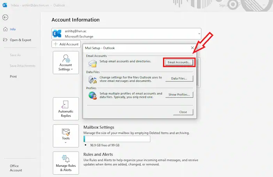This screenshot has height=177, width=273.
Task: Open Manage Rules & Alerts
Action: [66, 163]
